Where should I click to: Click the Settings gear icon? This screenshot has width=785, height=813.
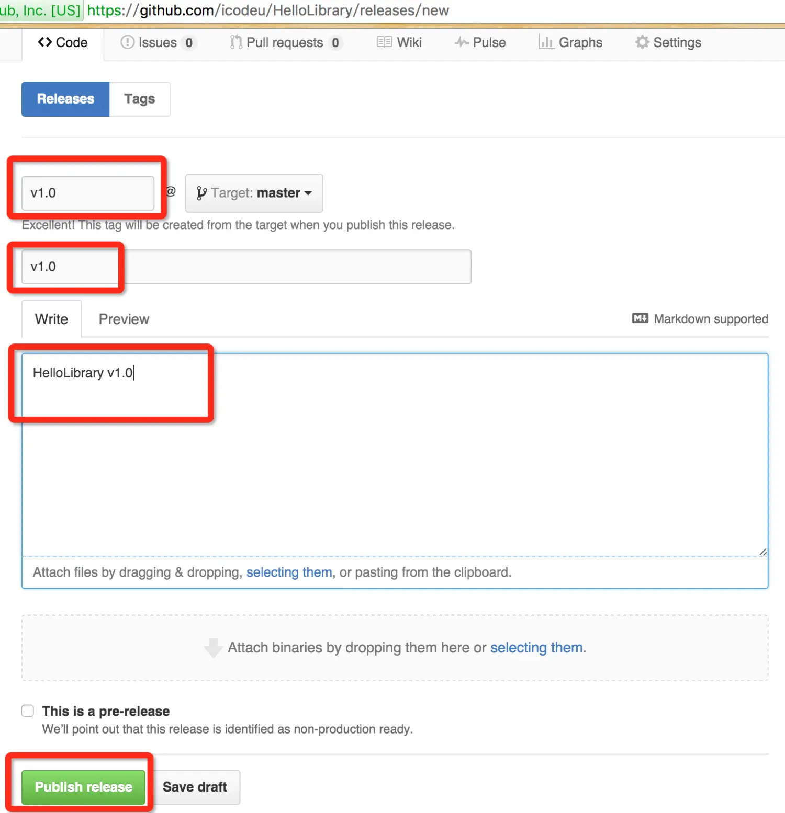tap(642, 42)
